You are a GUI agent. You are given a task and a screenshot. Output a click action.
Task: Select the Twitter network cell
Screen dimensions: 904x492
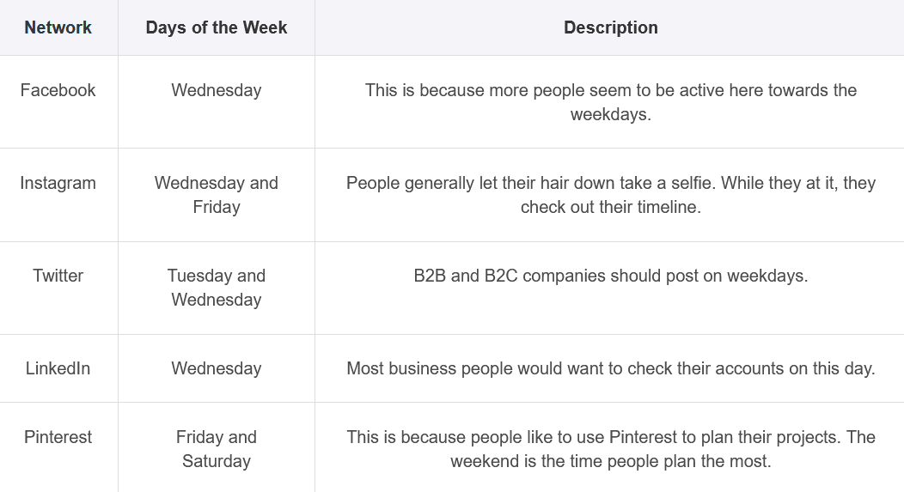click(58, 276)
